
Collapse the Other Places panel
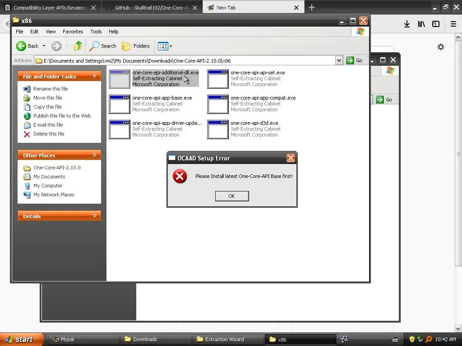tap(94, 155)
